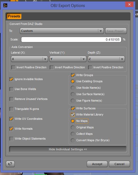
Task: Open the Presets tab
Action: (x=14, y=16)
